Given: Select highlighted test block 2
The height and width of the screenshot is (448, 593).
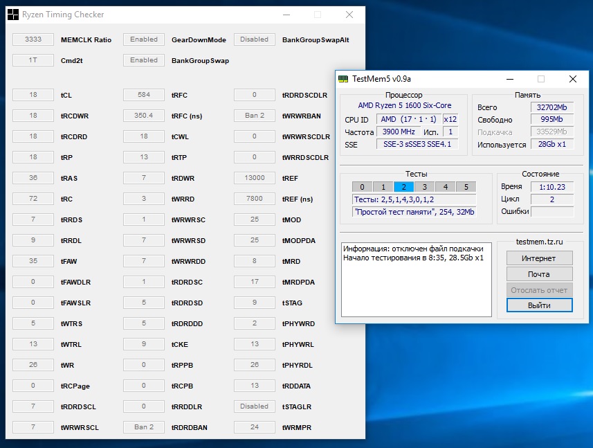Looking at the screenshot, I should click(x=403, y=187).
